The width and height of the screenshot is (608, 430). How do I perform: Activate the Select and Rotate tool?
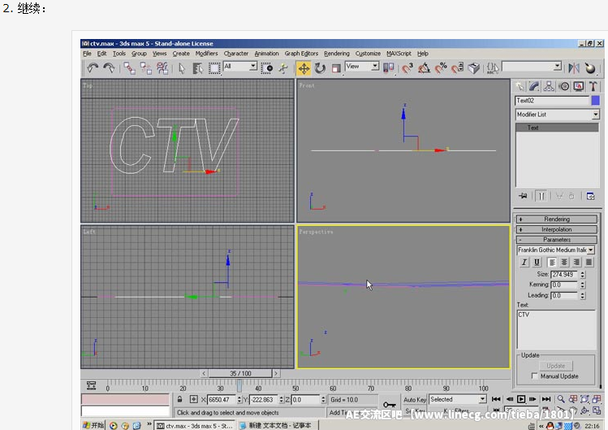pyautogui.click(x=320, y=68)
